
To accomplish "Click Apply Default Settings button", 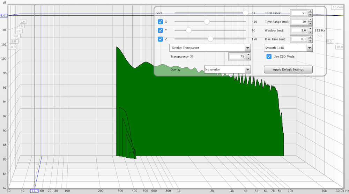I will [288, 69].
